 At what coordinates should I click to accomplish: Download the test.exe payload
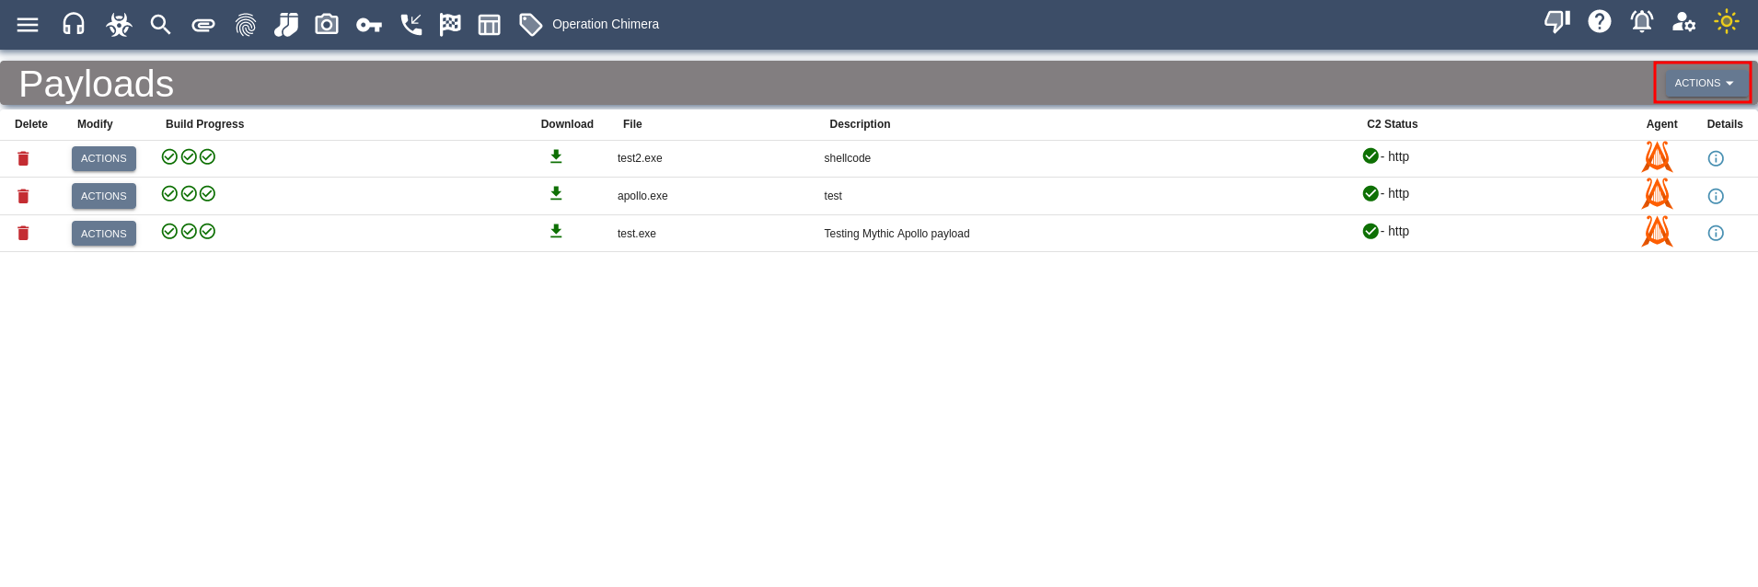coord(556,231)
